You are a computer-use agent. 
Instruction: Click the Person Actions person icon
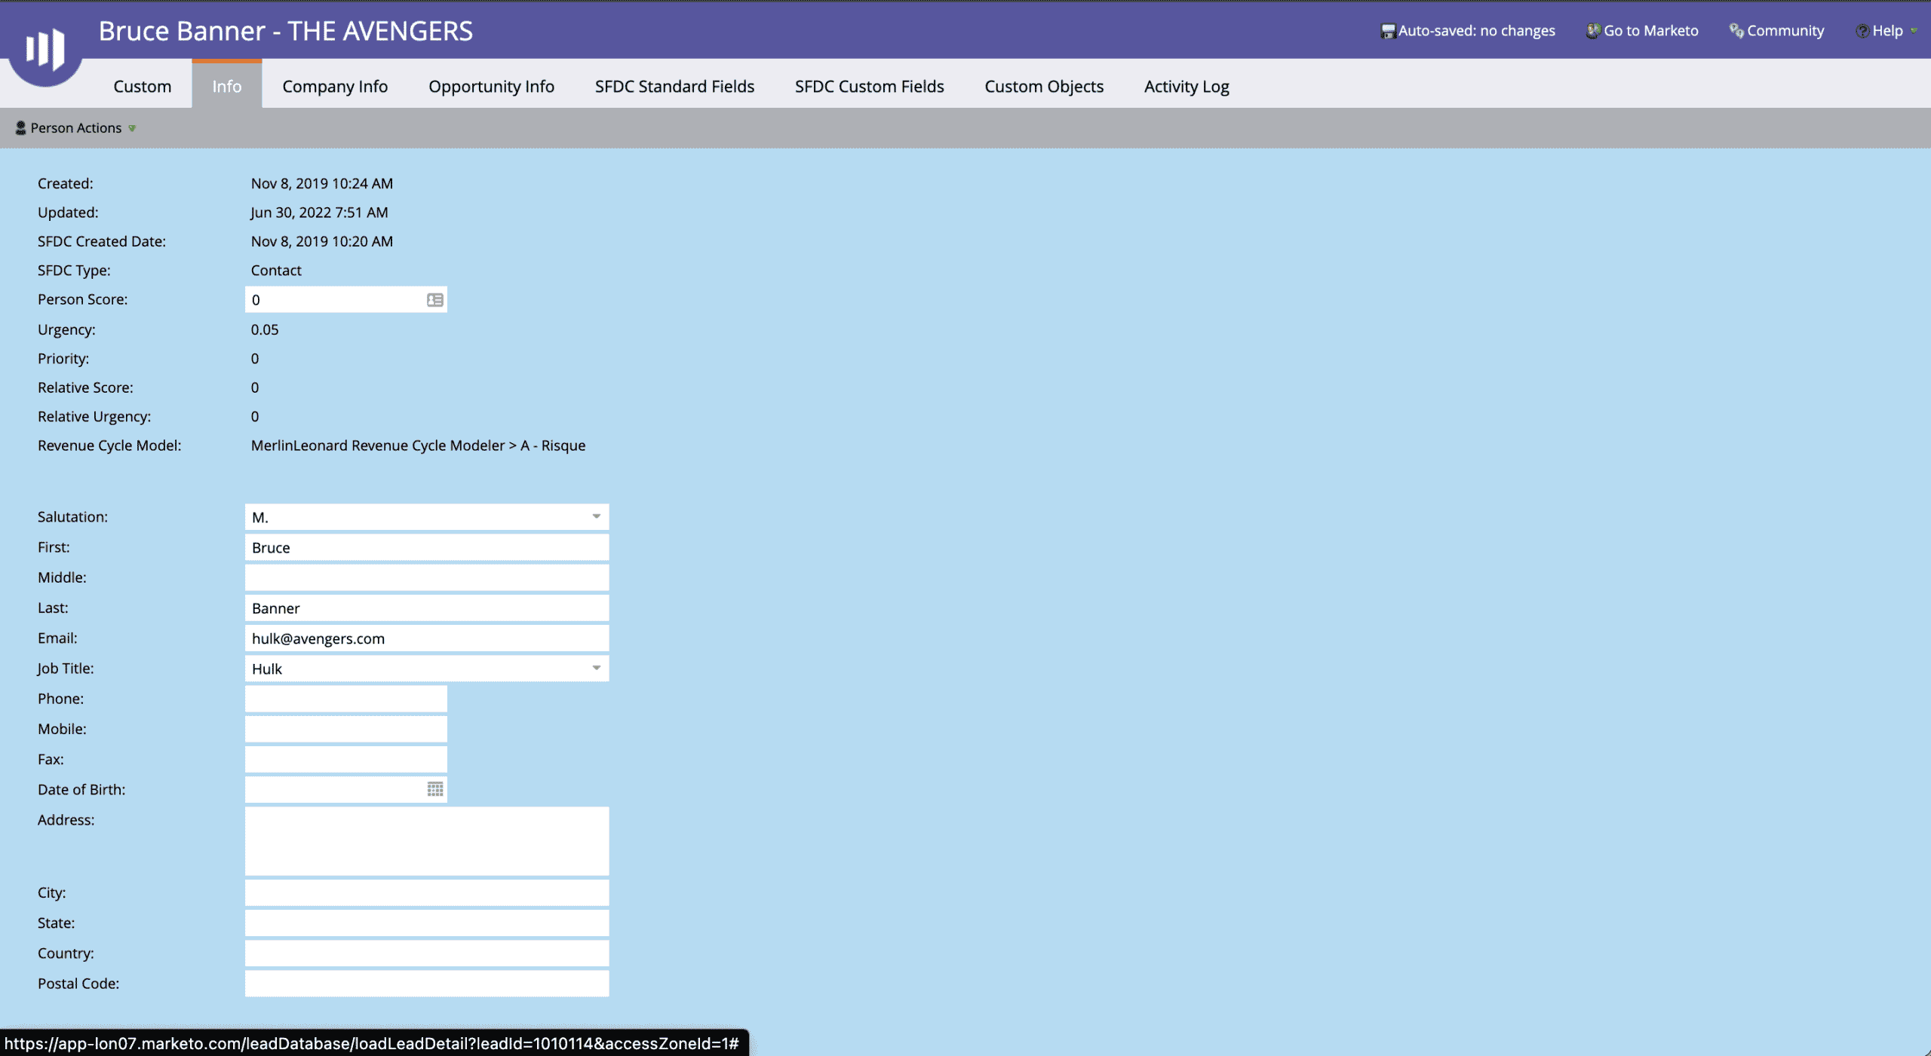point(21,128)
